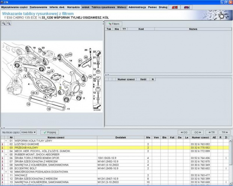Open the Tablica rysunkowa menu
The image size is (233, 186).
point(103,7)
